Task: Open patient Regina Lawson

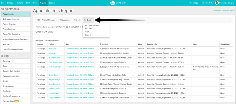Action: point(54,58)
